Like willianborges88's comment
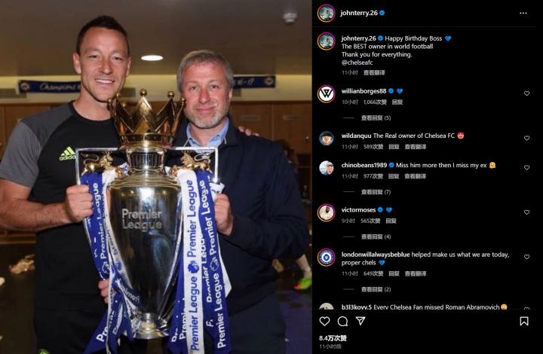Viewport: 543px width, 354px height. (x=526, y=93)
